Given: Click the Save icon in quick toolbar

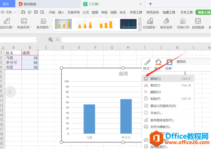Looking at the screenshot, I should pyautogui.click(x=23, y=12).
